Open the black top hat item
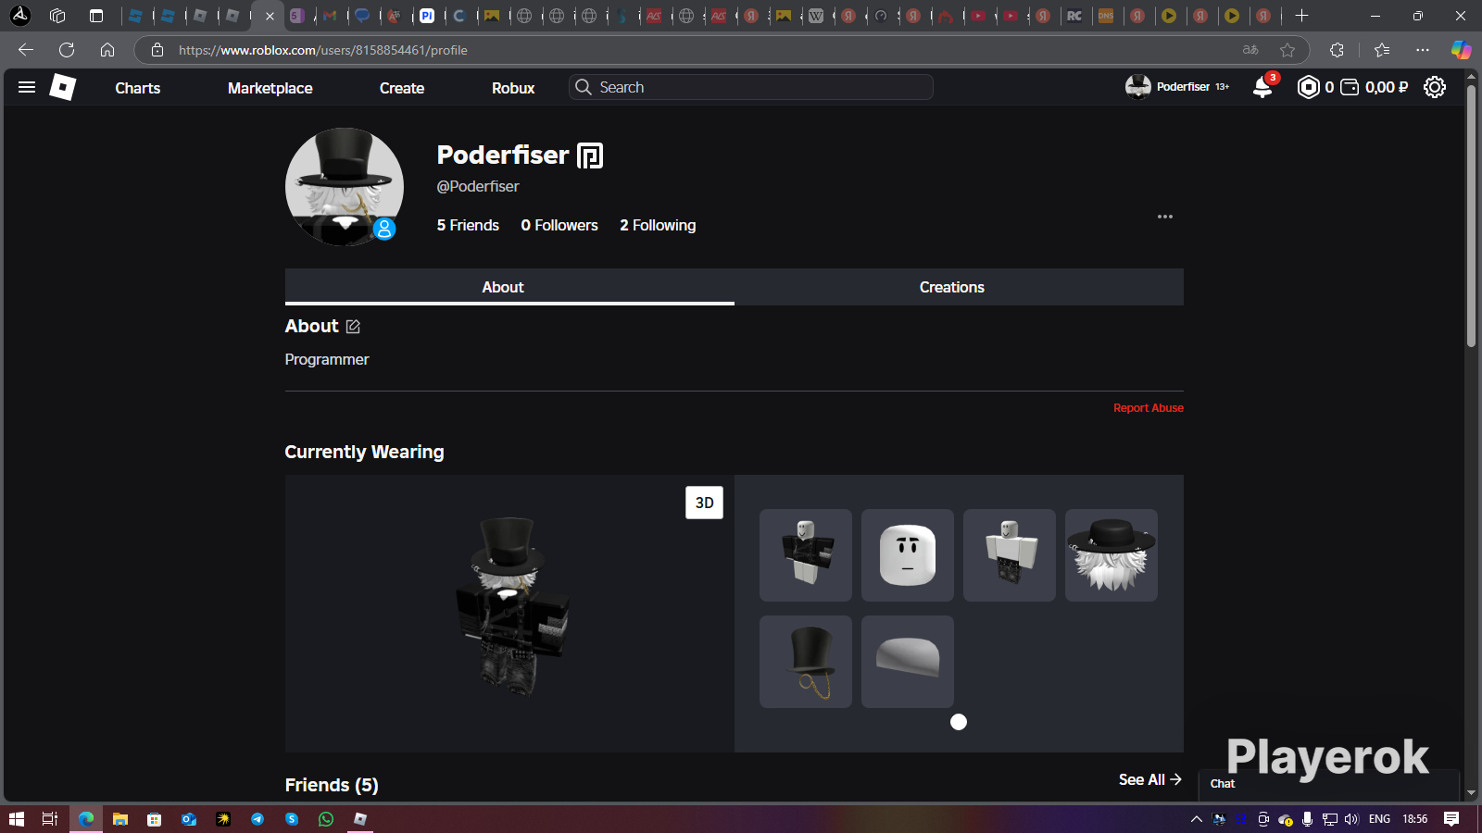Image resolution: width=1482 pixels, height=833 pixels. coord(806,662)
